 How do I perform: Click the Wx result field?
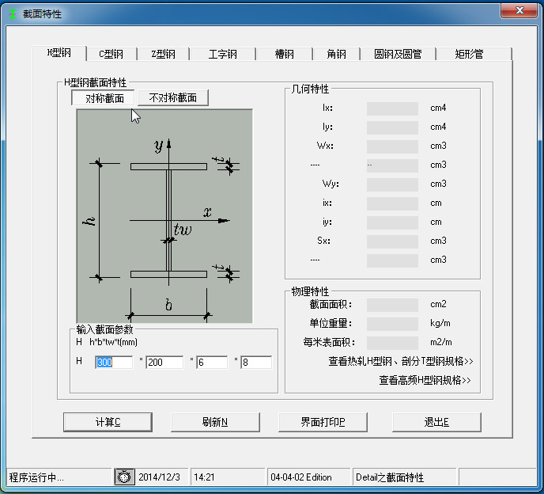(x=392, y=146)
